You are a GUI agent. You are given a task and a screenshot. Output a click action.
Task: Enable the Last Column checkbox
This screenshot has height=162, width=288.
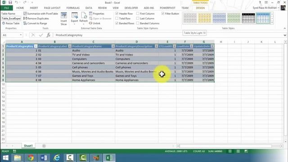(x=138, y=18)
